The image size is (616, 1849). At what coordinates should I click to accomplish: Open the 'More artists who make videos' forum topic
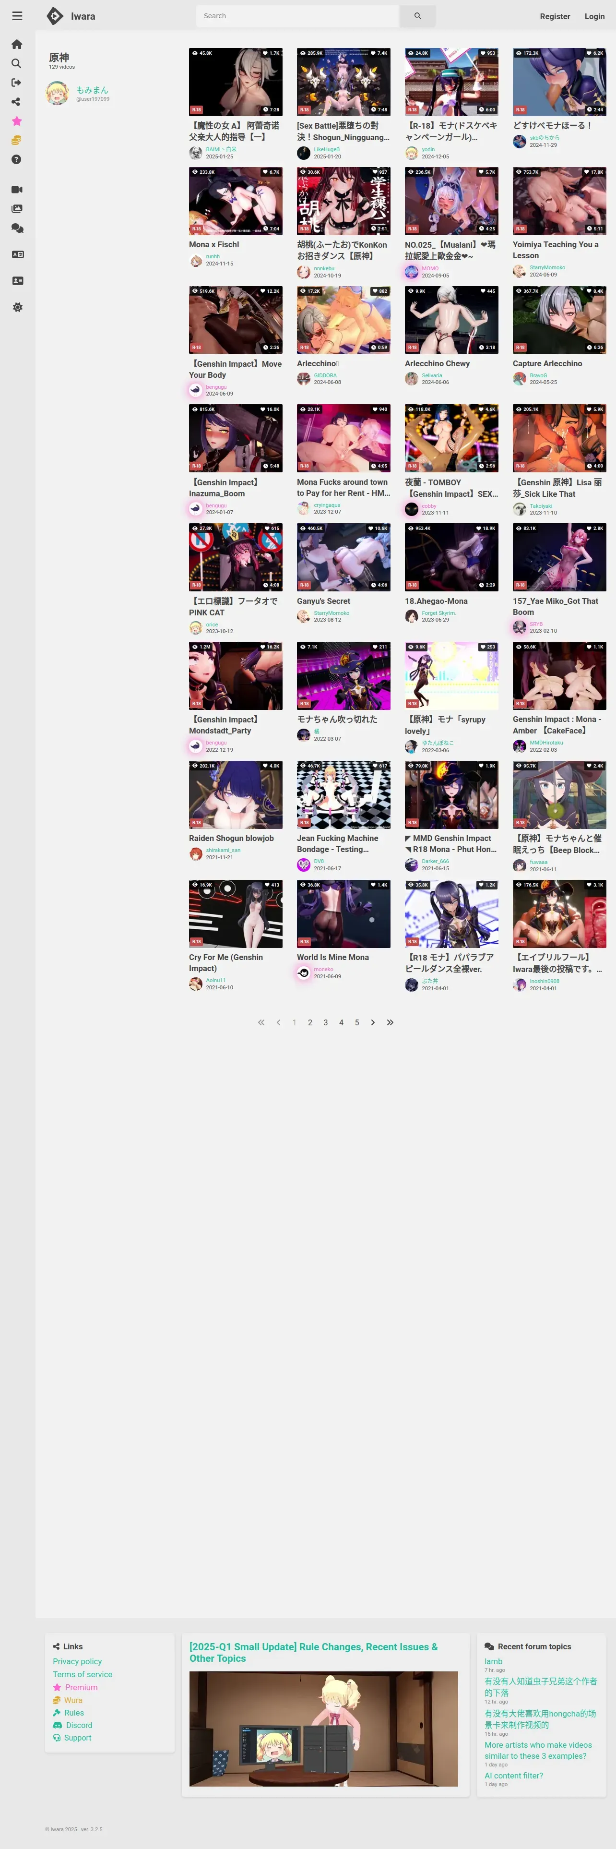click(x=538, y=1750)
